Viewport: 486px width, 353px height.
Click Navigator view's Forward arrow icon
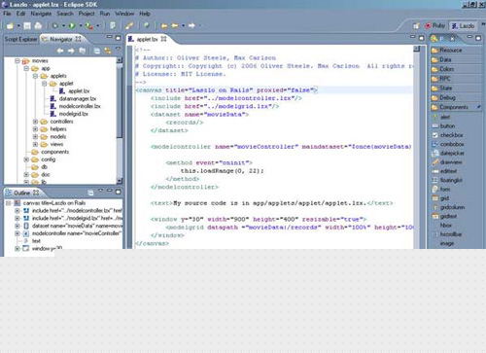71,51
